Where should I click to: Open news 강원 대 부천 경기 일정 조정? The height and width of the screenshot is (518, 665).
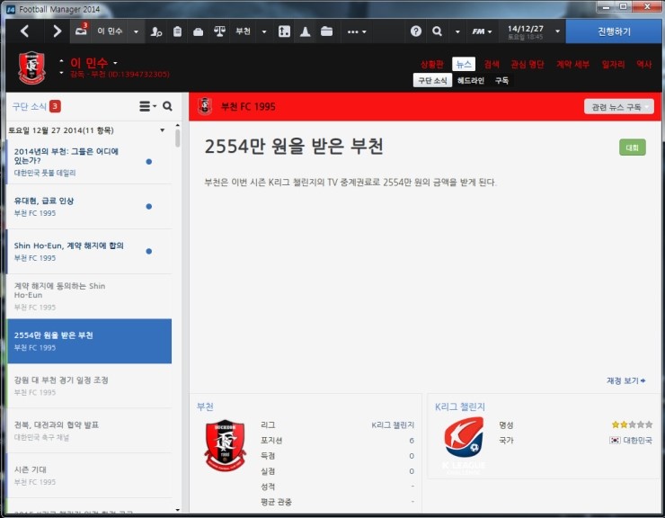pos(89,386)
